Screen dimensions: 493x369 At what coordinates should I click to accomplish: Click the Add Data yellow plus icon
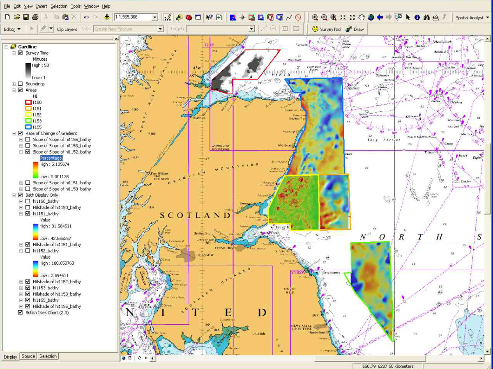pyautogui.click(x=107, y=17)
